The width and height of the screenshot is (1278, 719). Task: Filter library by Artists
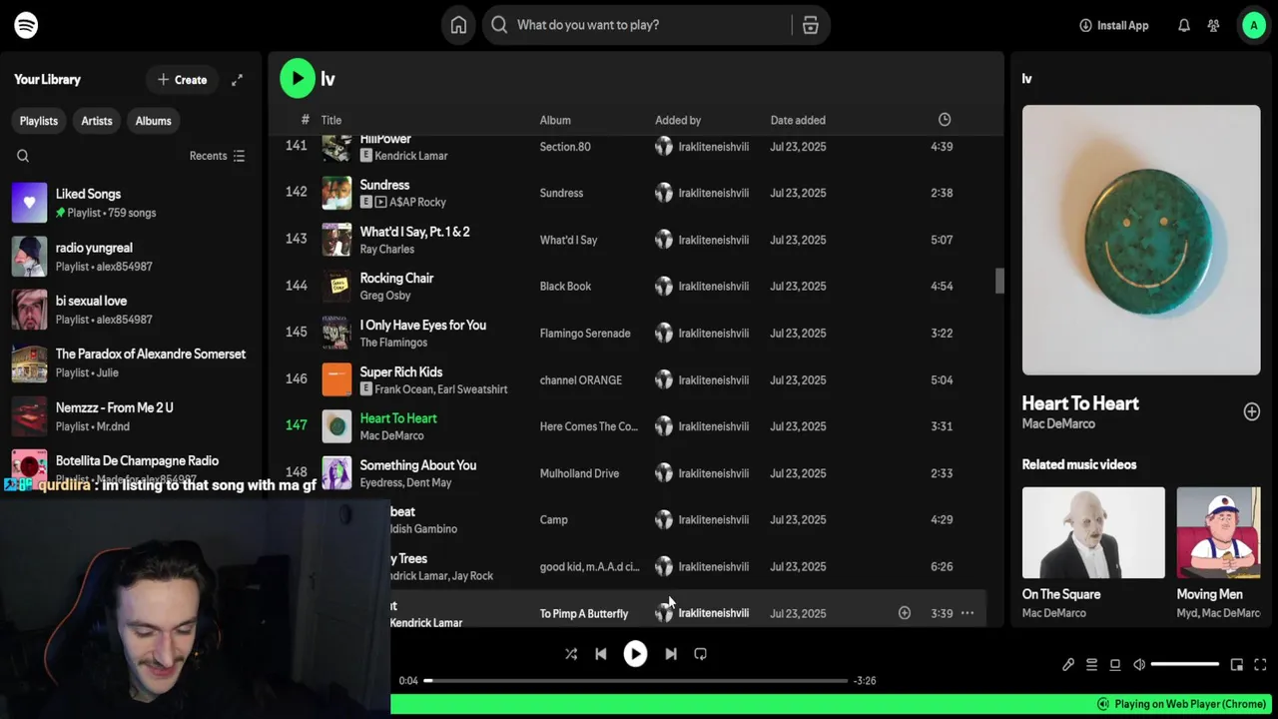(97, 121)
